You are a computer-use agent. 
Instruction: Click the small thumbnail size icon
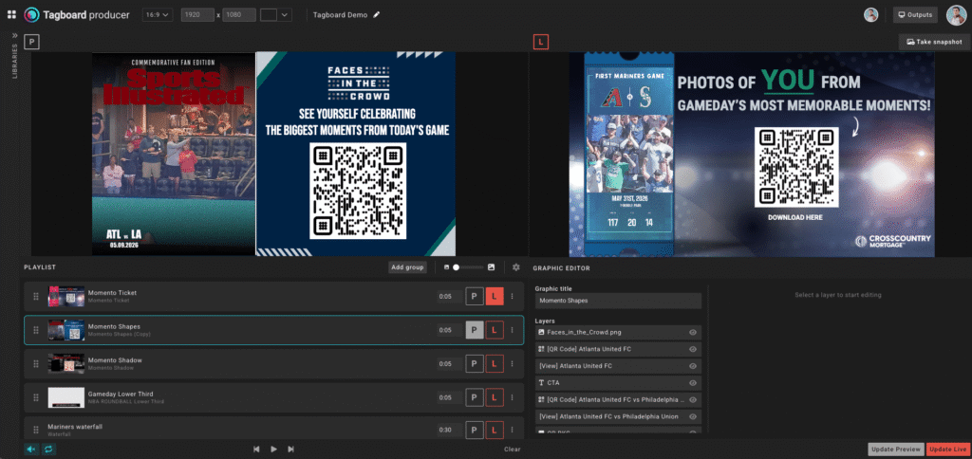pyautogui.click(x=446, y=267)
